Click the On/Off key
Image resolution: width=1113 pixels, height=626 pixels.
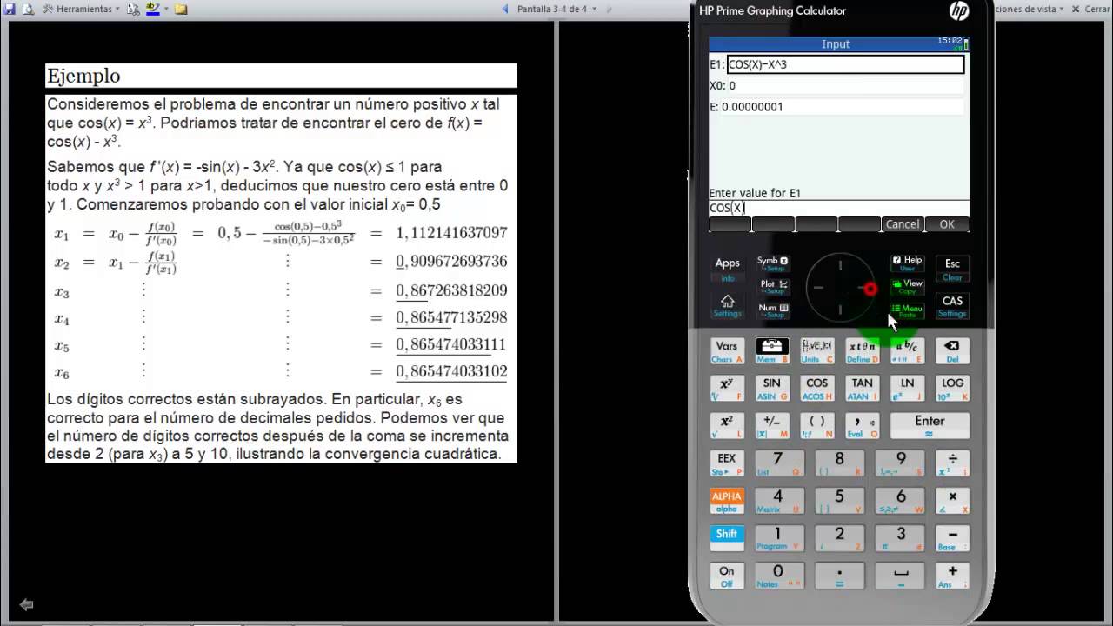[727, 575]
